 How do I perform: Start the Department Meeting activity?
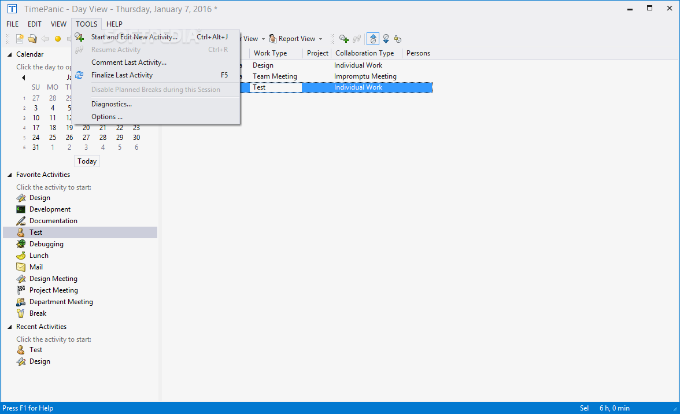[x=61, y=302]
